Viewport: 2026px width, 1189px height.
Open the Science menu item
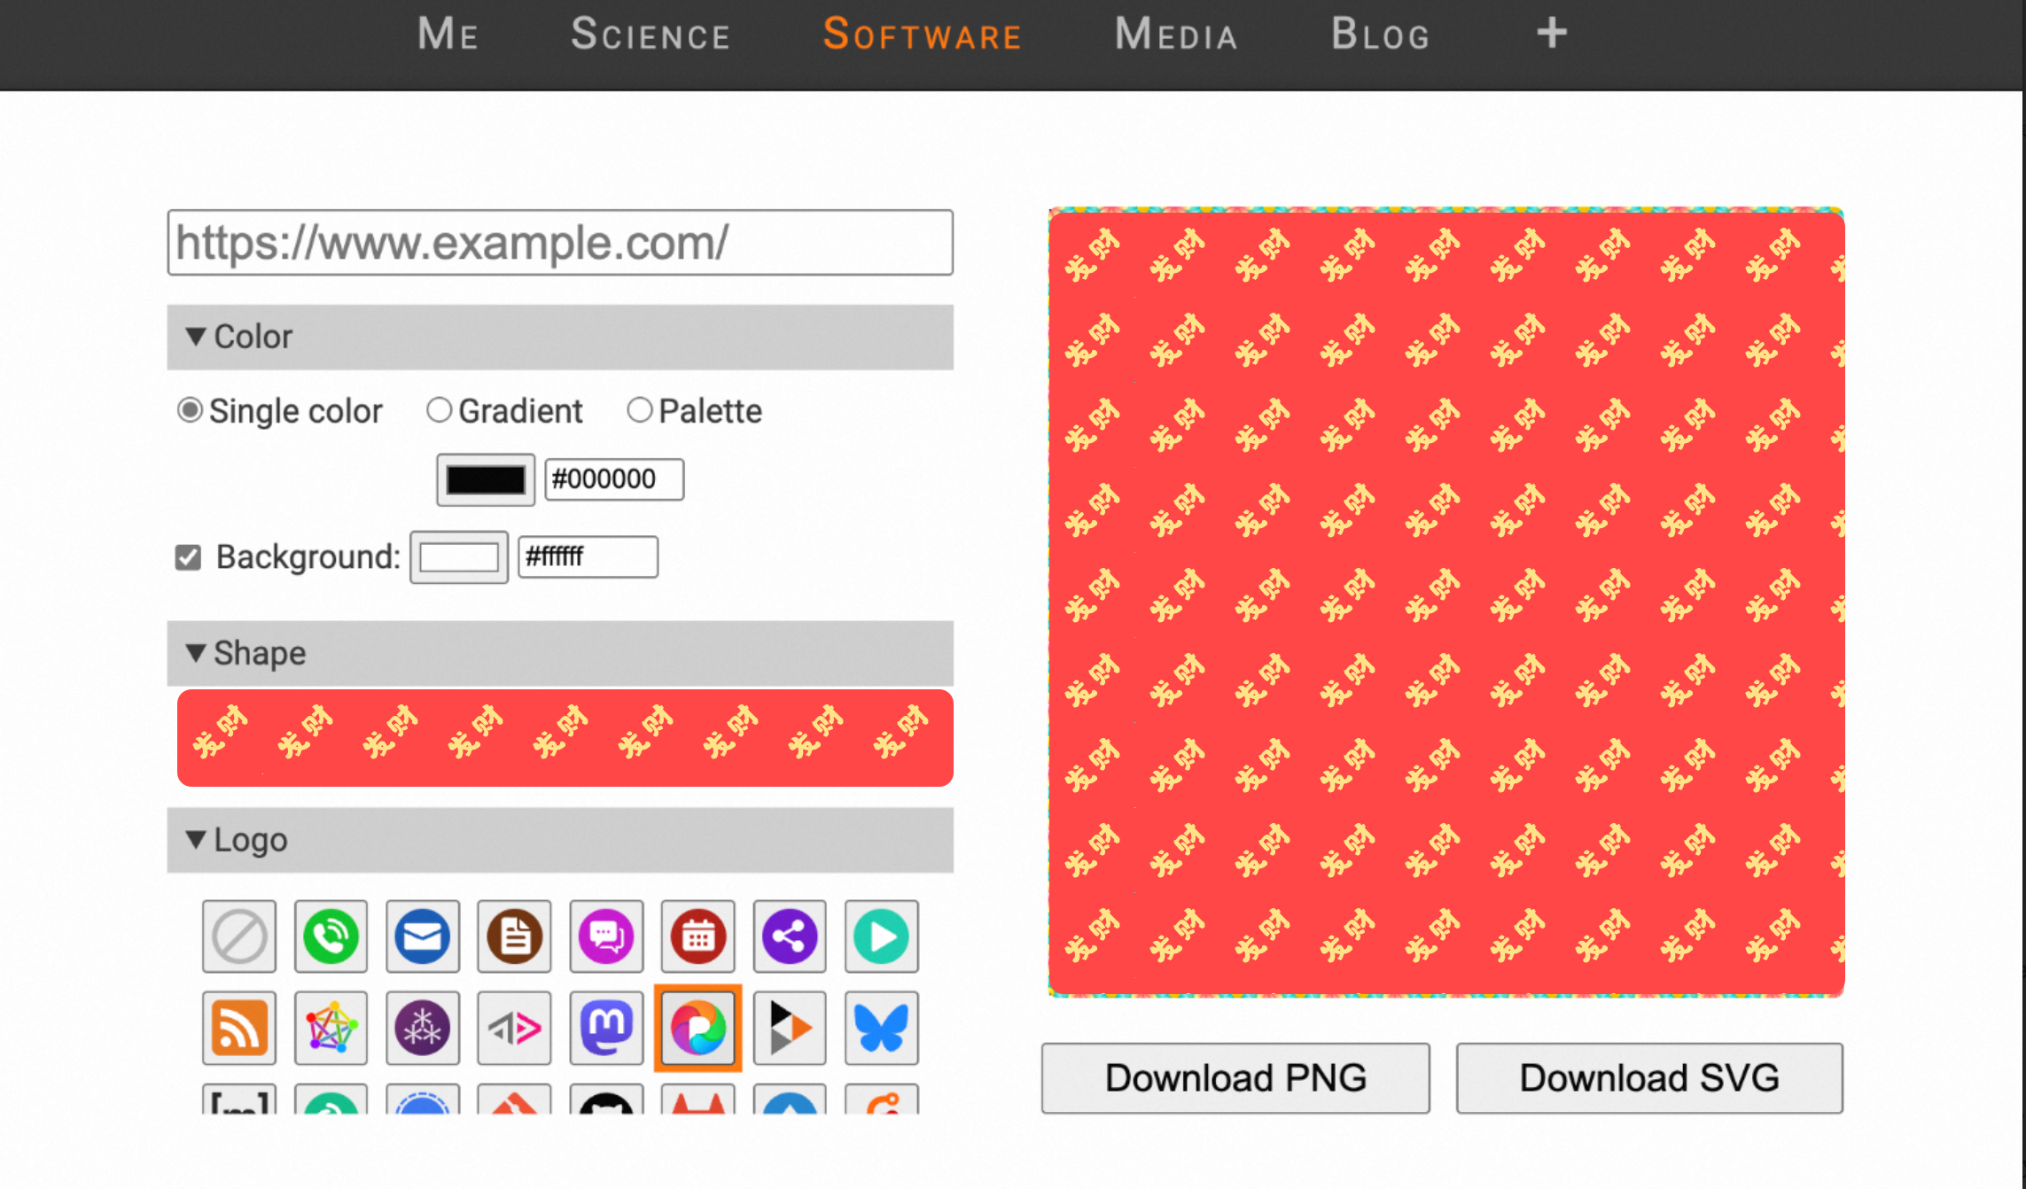click(x=651, y=35)
